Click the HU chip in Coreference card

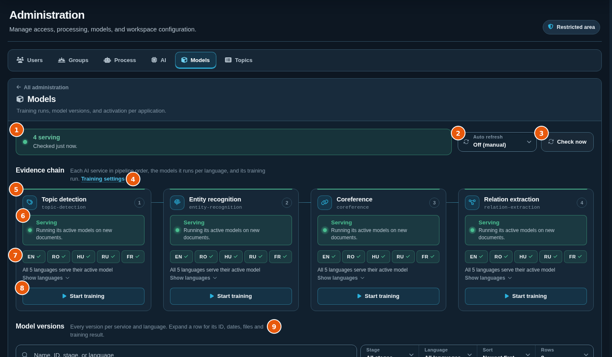click(378, 257)
